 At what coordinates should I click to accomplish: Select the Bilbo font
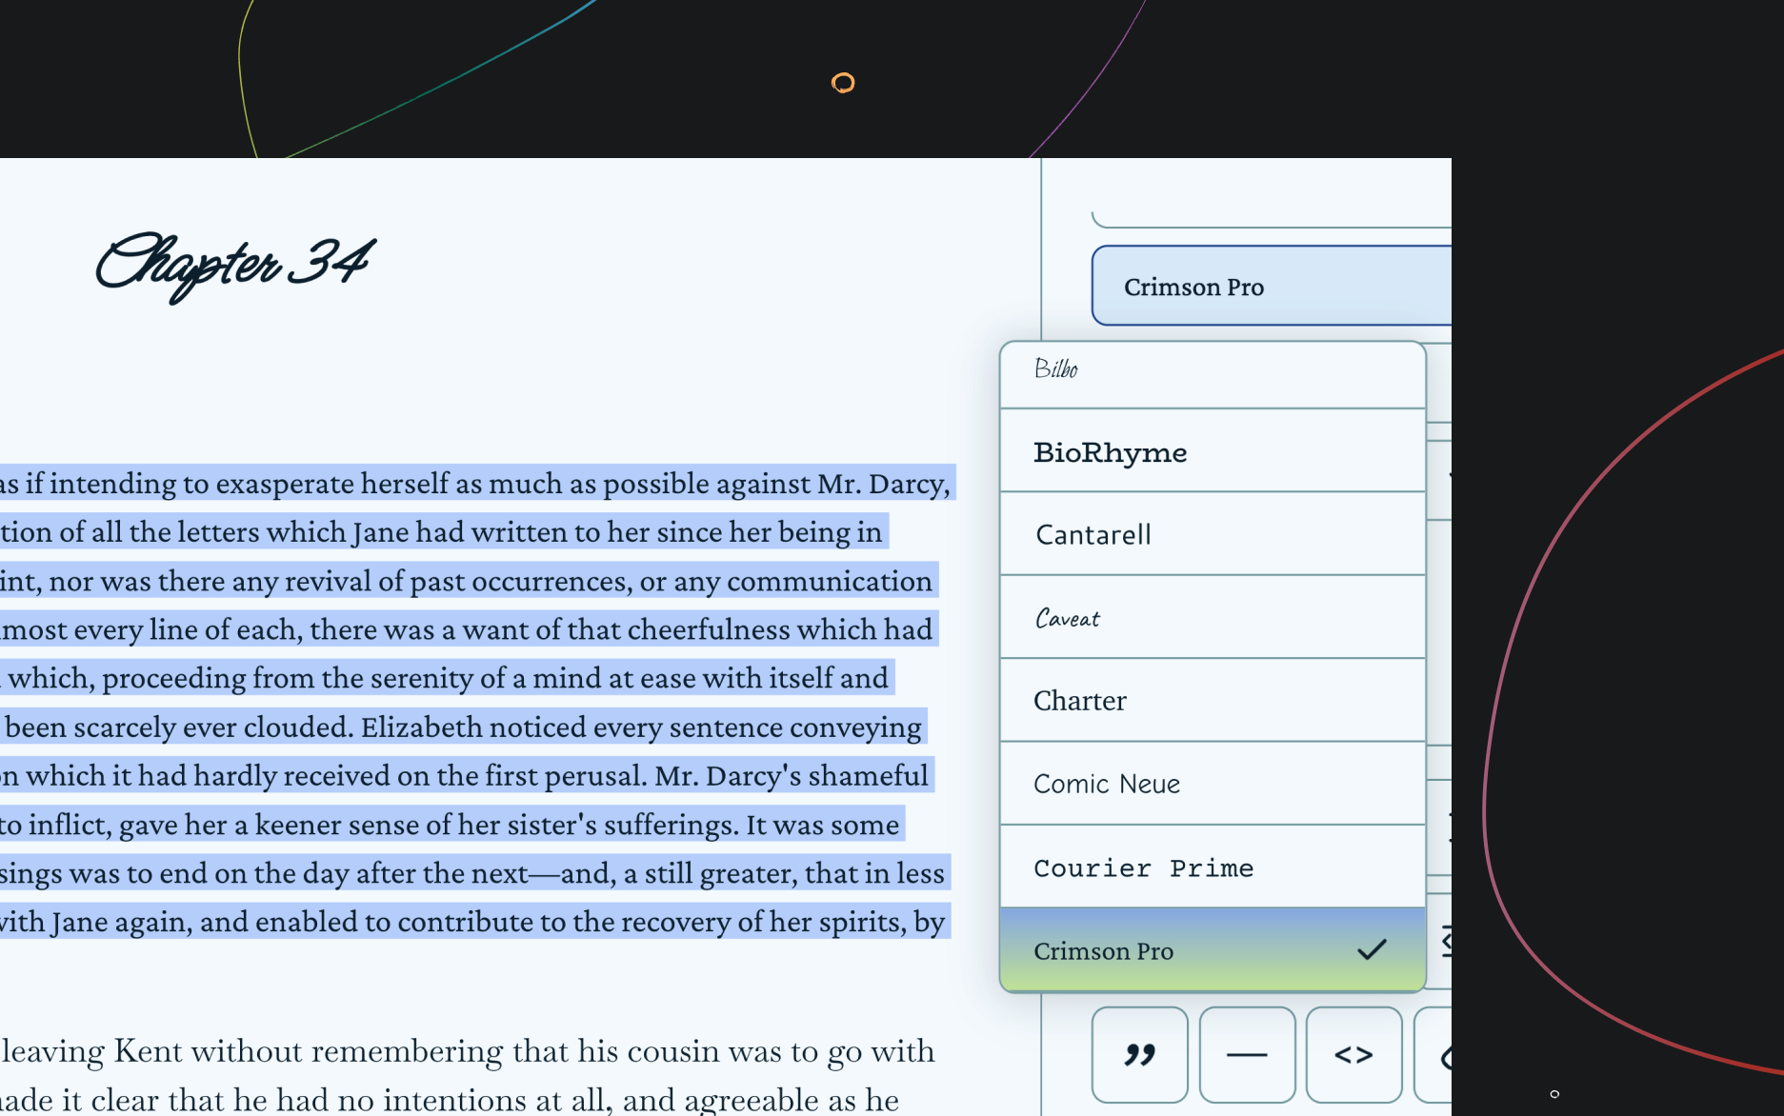point(1210,371)
